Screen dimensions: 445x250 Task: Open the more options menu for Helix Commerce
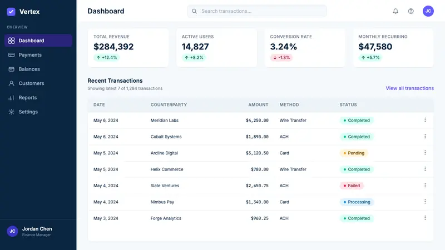(x=425, y=169)
